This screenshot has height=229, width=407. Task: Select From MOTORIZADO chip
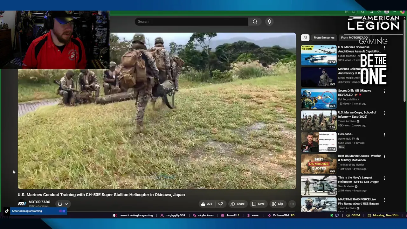(x=354, y=38)
